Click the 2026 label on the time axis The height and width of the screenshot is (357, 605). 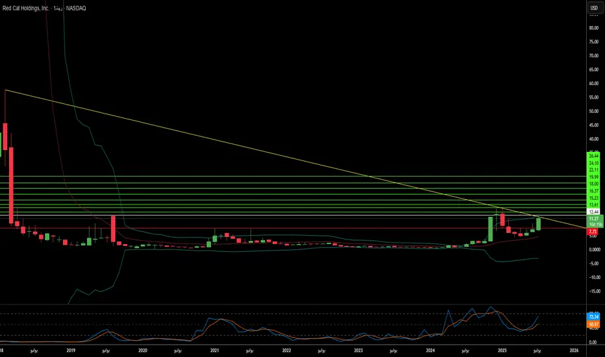(x=574, y=350)
